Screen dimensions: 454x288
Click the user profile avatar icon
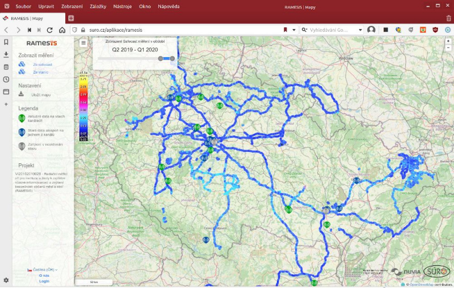click(x=371, y=30)
